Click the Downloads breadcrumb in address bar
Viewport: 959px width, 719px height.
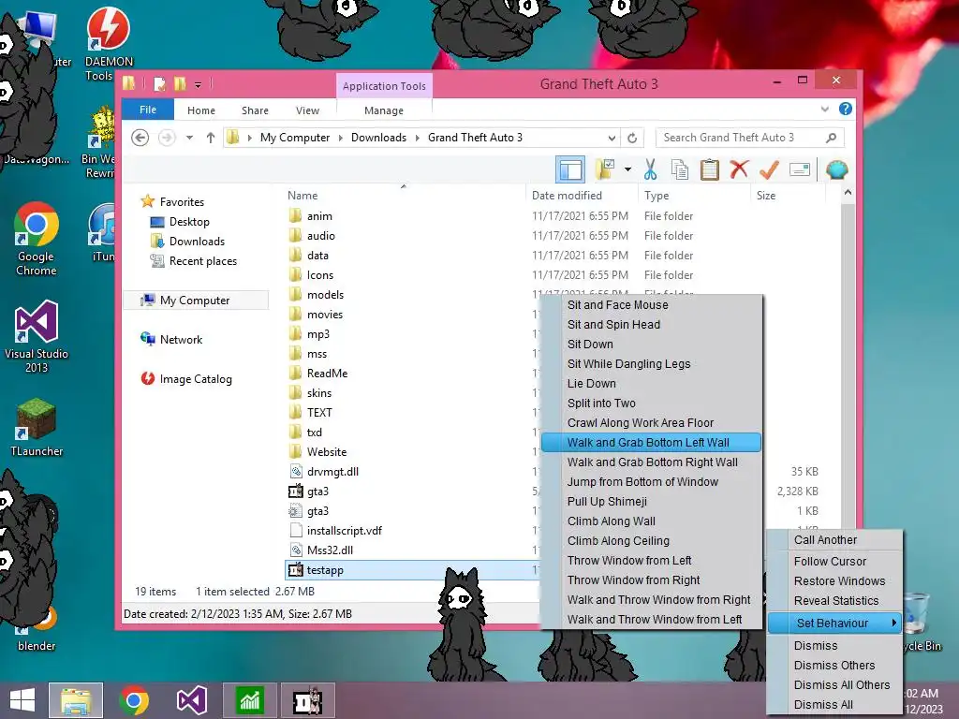tap(378, 138)
